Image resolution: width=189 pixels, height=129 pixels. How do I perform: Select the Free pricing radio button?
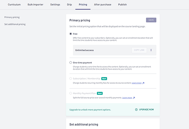(x=71, y=34)
